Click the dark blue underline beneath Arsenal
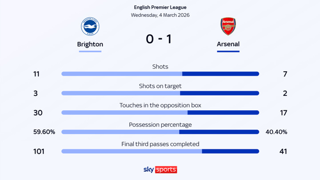 point(228,52)
